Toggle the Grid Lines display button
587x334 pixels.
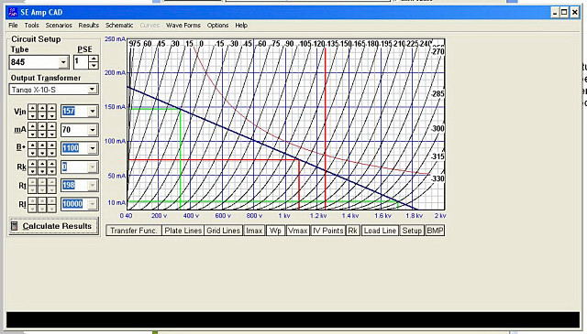point(224,231)
